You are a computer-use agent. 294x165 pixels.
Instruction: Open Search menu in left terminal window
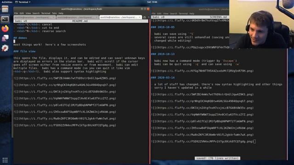click(x=36, y=13)
